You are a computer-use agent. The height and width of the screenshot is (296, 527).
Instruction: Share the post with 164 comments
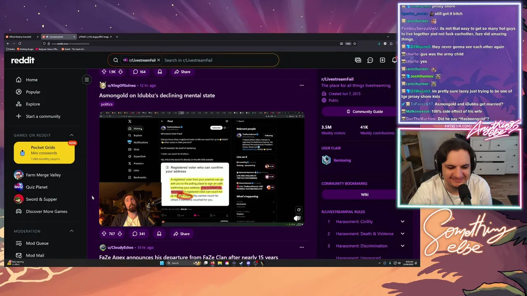[182, 72]
